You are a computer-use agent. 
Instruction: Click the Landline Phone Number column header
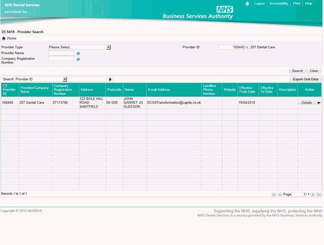point(212,89)
